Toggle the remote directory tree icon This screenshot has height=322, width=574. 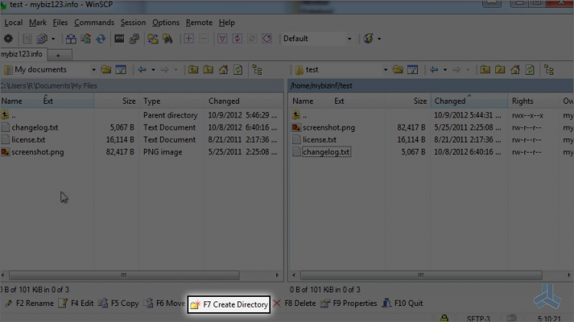click(549, 69)
